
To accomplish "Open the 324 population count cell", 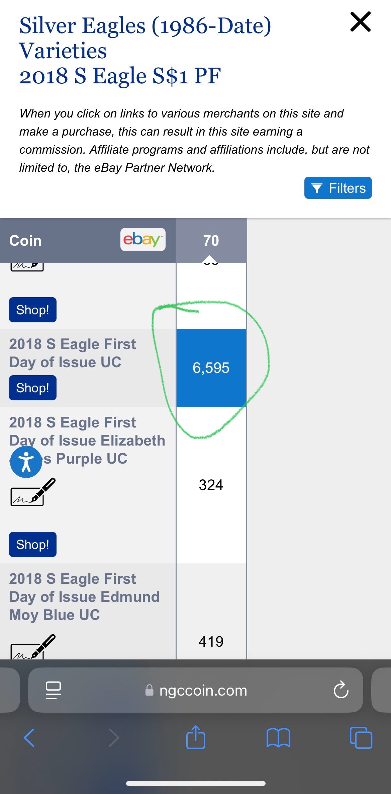I will [211, 485].
